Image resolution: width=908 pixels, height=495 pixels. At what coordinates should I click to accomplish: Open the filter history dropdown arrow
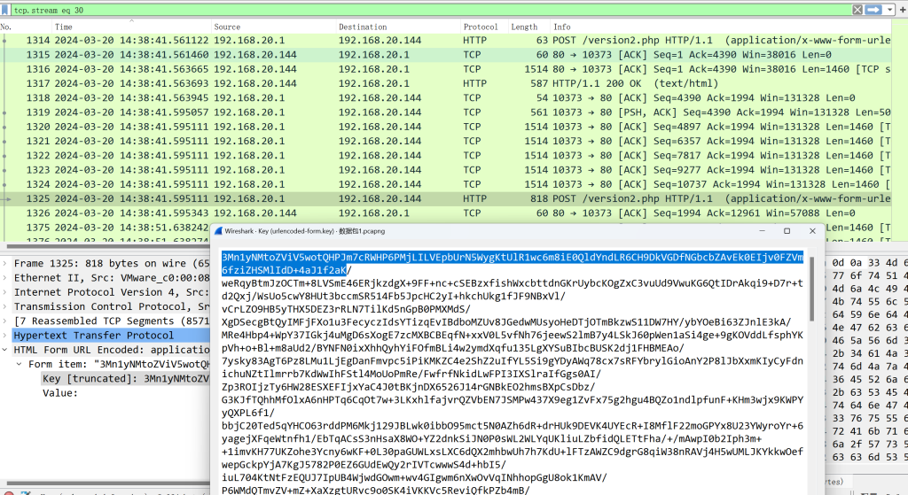pyautogui.click(x=888, y=9)
